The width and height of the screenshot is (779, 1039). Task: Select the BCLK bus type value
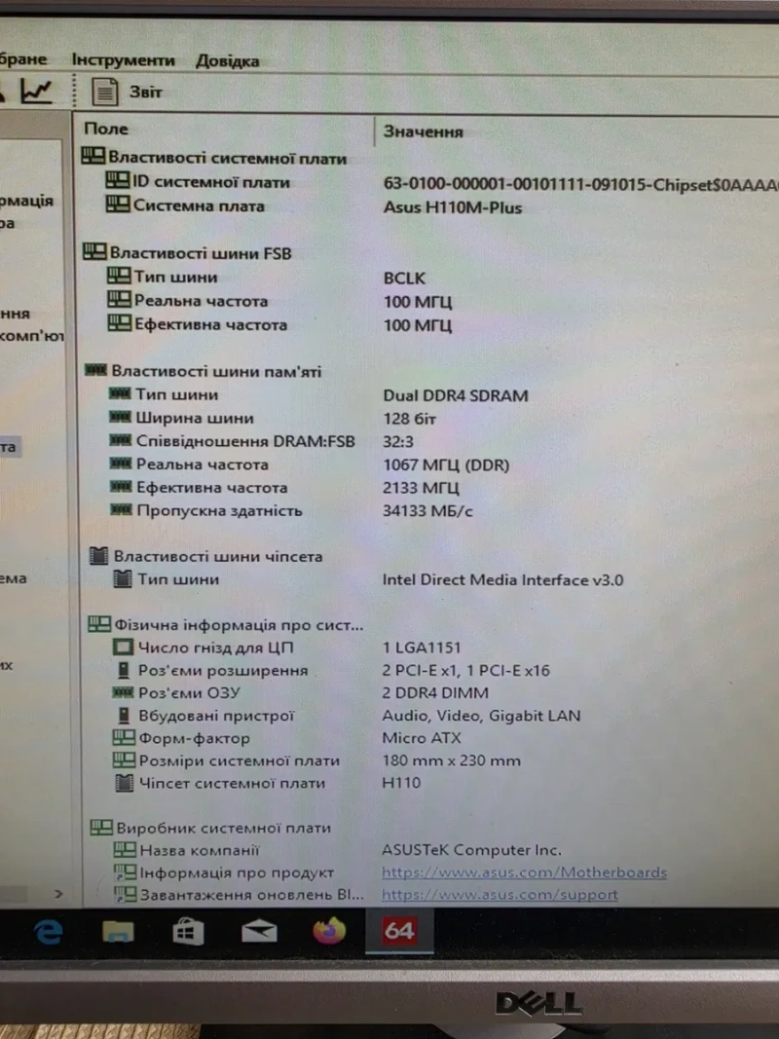click(x=404, y=278)
